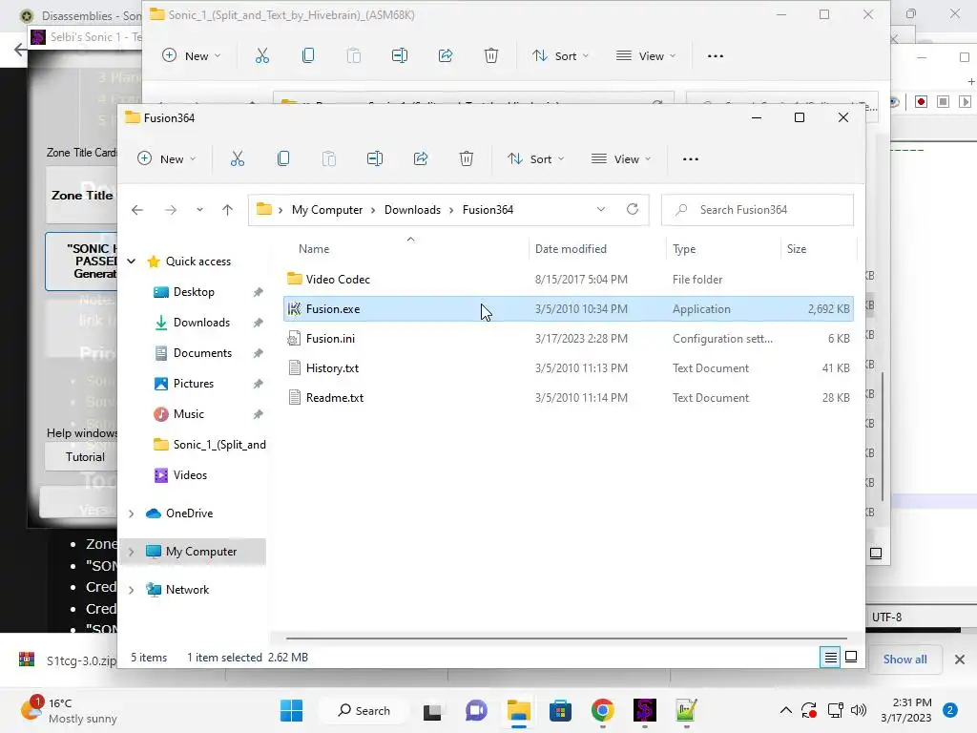Open See more menu in Fusion364 toolbar
Image resolution: width=977 pixels, height=733 pixels.
(x=691, y=159)
